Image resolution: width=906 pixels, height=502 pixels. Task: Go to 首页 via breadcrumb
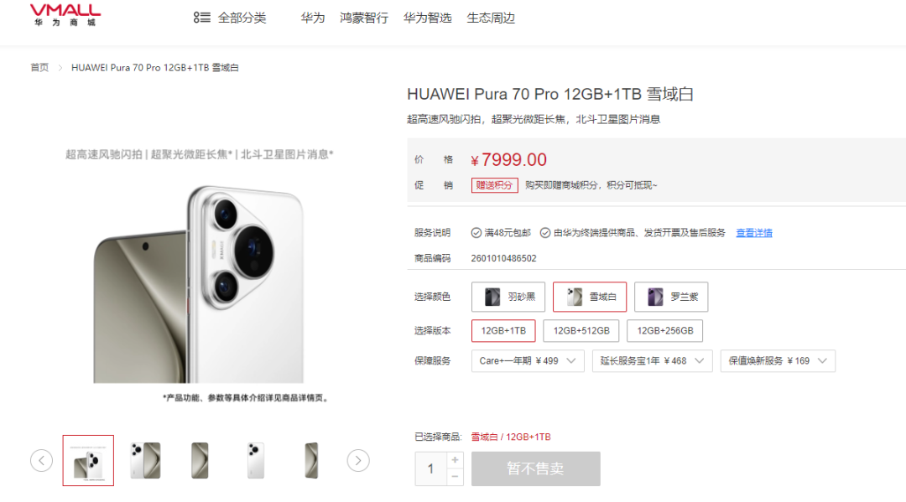point(39,68)
